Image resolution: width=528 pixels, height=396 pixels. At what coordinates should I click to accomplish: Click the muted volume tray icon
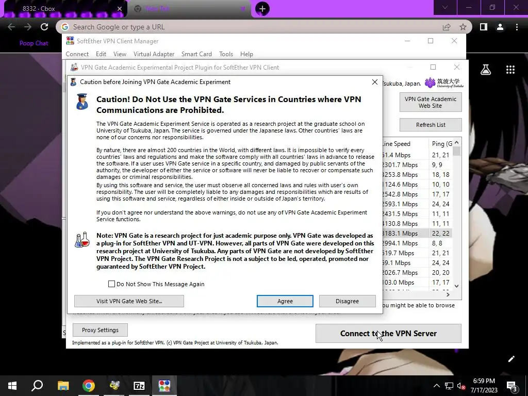[461, 386]
